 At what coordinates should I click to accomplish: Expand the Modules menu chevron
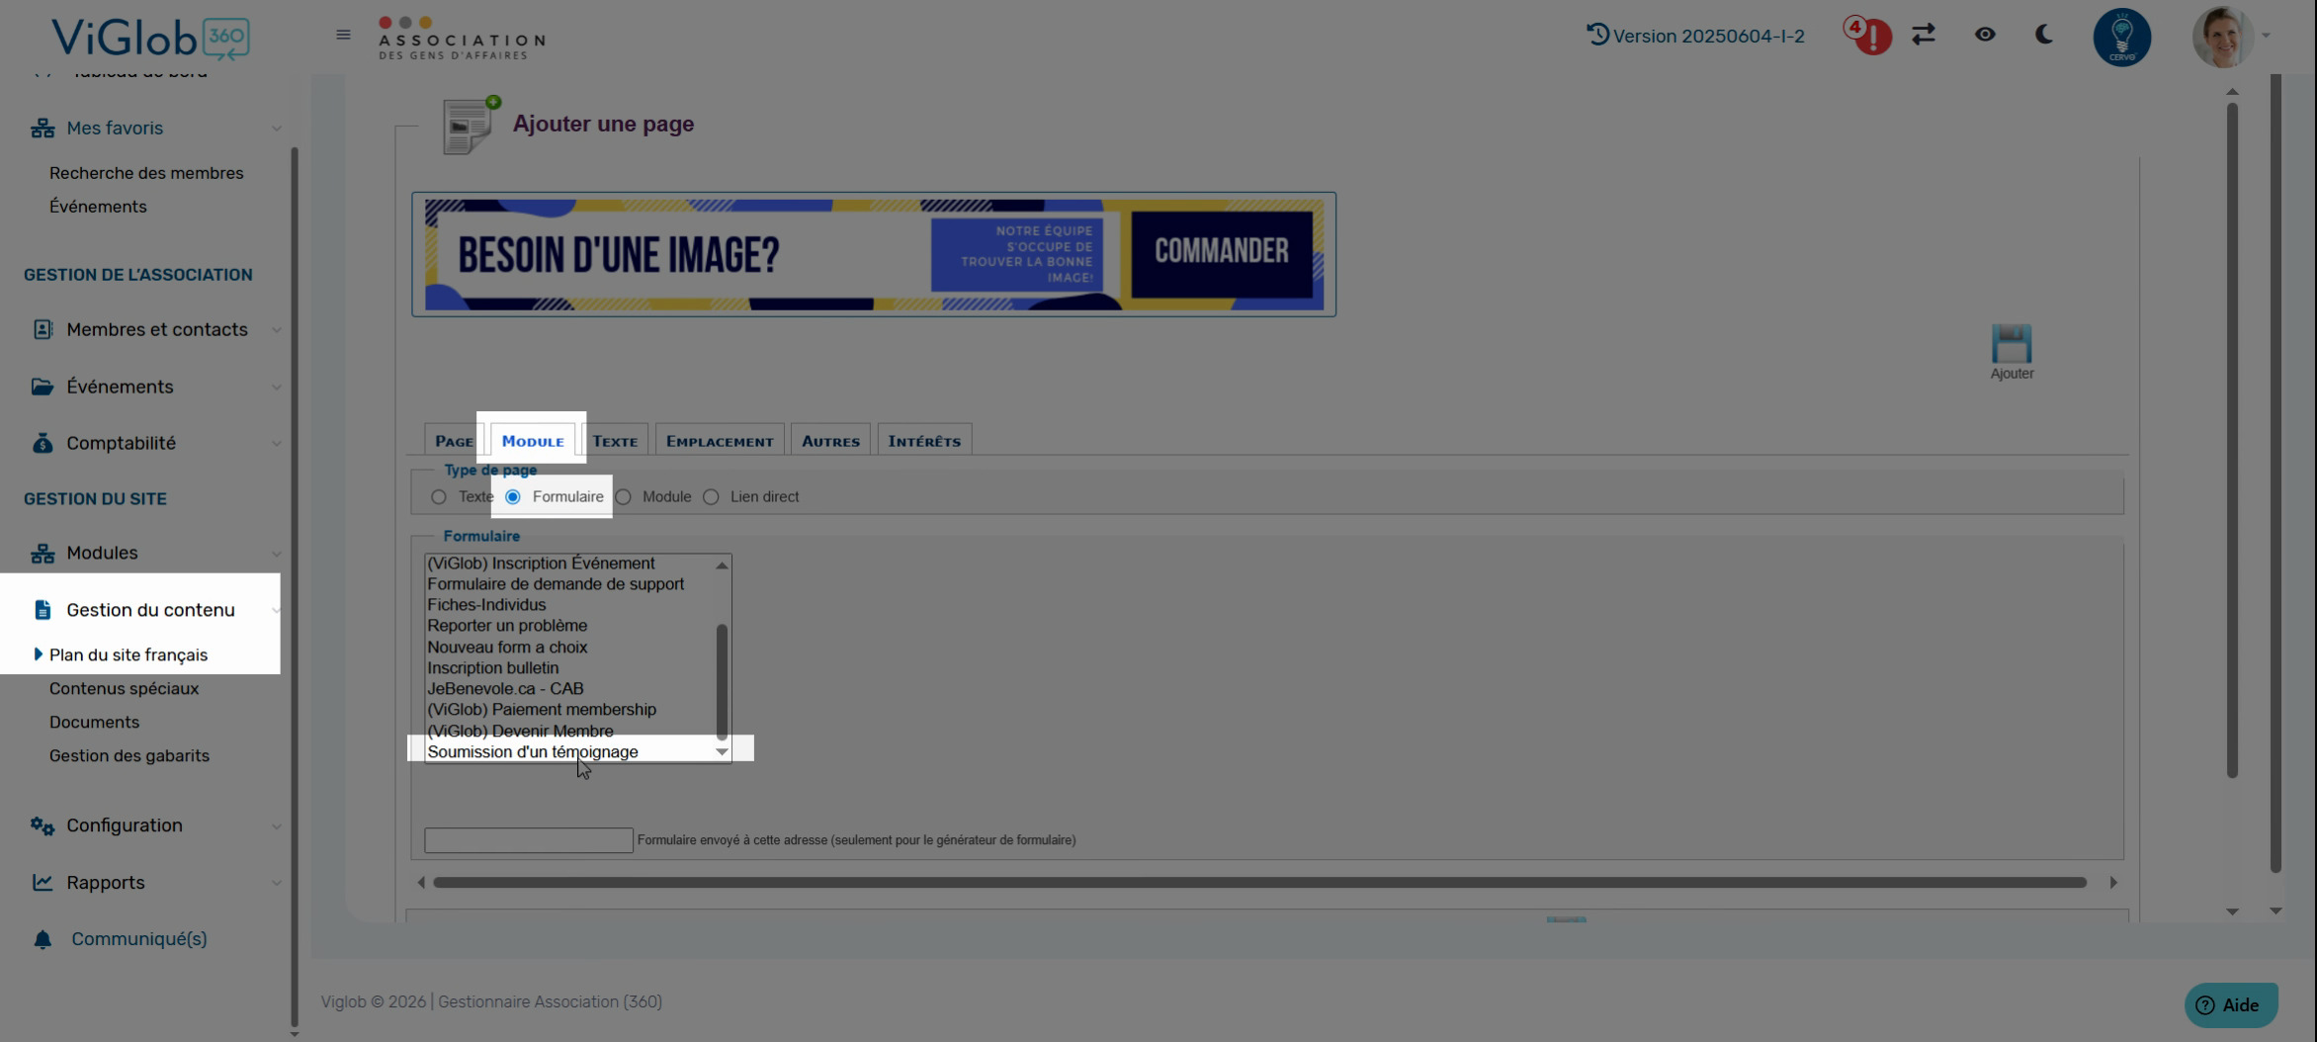(277, 554)
